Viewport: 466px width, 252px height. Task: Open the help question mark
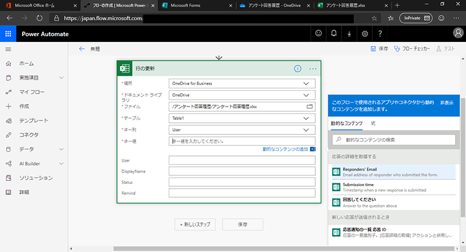pyautogui.click(x=380, y=34)
